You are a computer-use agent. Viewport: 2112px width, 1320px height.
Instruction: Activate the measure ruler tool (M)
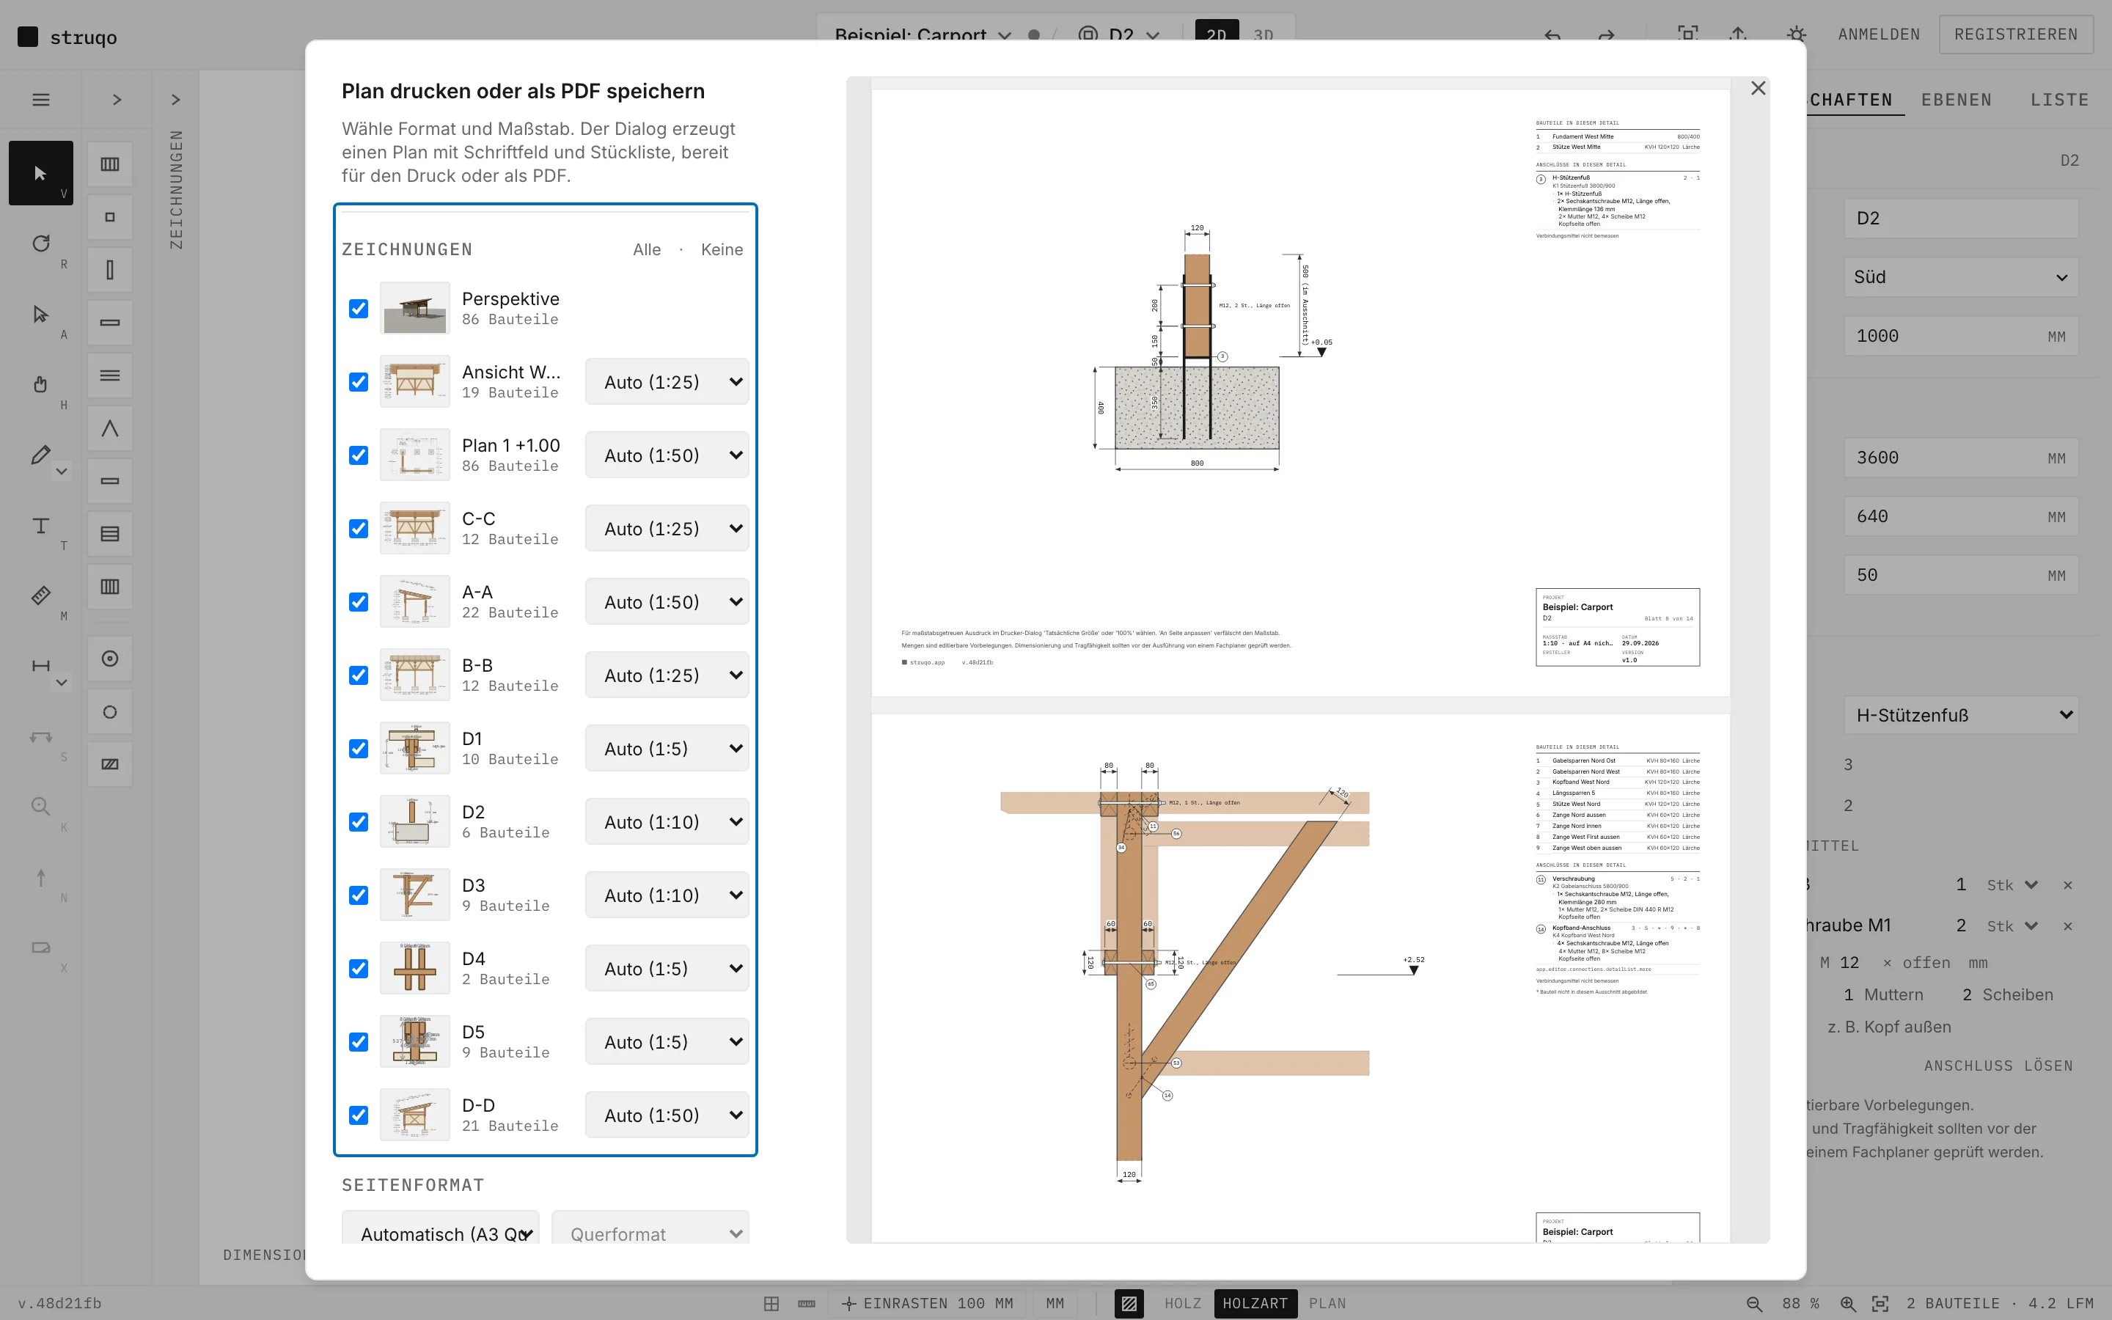[40, 595]
